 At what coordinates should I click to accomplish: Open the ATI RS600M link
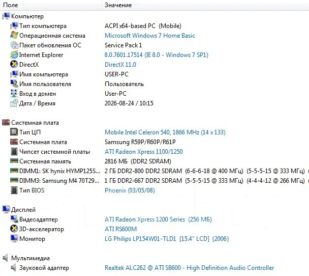pyautogui.click(x=120, y=229)
